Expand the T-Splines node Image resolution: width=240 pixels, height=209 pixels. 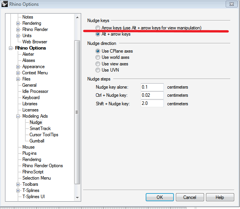18,190
